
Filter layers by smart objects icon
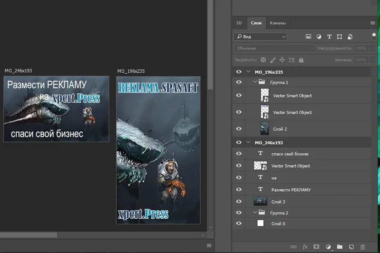[x=350, y=36]
